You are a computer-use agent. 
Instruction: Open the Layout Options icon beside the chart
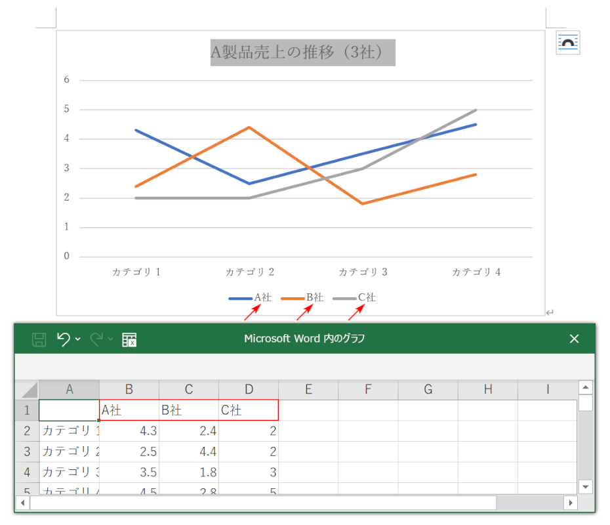coord(567,43)
